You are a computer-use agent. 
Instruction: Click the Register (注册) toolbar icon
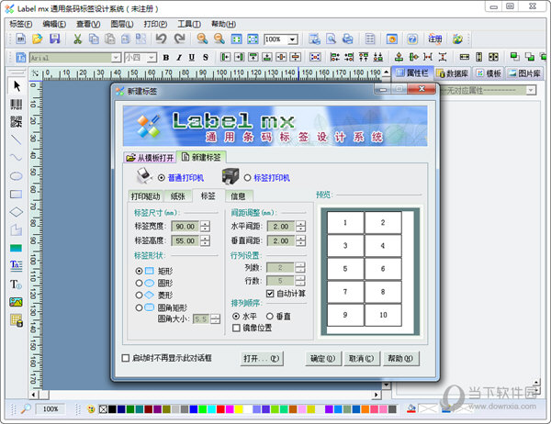coord(434,39)
